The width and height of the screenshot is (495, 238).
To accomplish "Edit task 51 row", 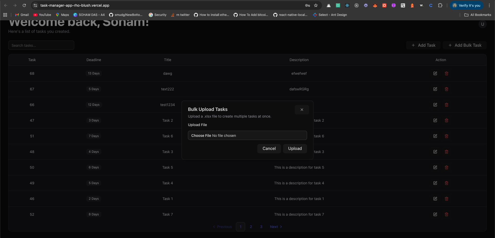I will (x=435, y=136).
